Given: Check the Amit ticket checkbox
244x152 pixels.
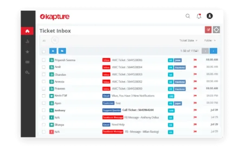Looking at the screenshot, I should click(44, 67).
